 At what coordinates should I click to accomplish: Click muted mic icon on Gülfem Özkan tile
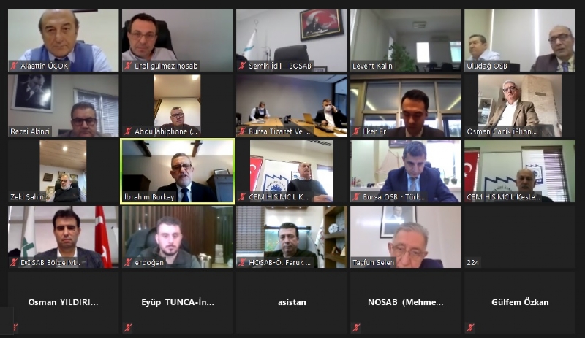click(x=470, y=328)
